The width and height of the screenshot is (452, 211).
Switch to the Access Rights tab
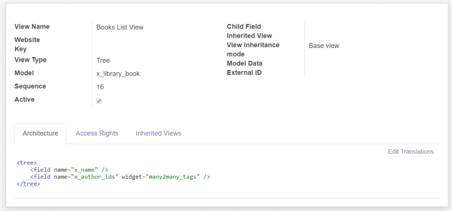coord(97,133)
